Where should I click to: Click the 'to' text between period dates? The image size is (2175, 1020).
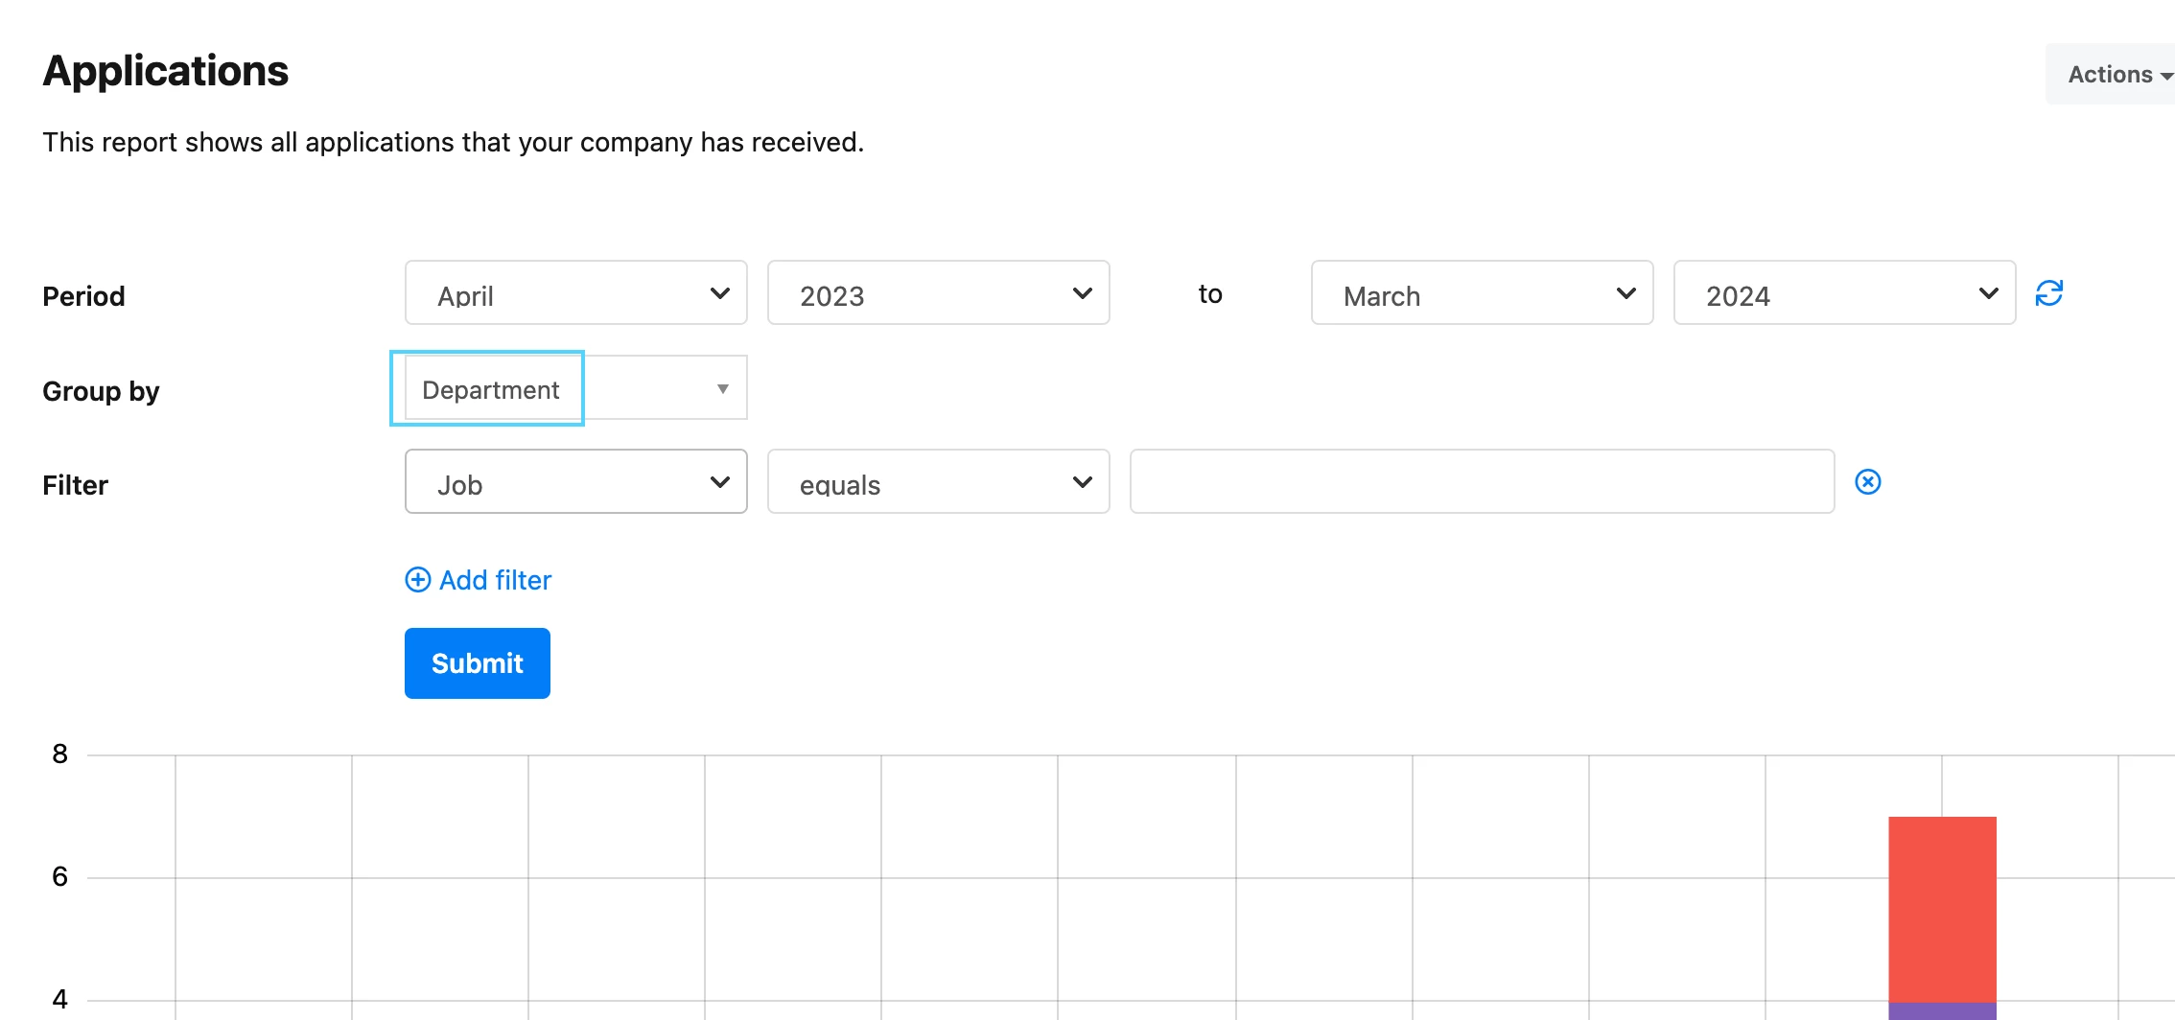1210,293
